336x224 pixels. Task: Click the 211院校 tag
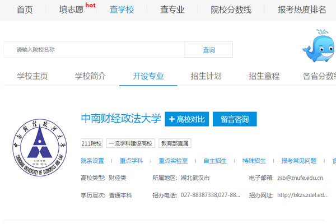[x=91, y=143]
